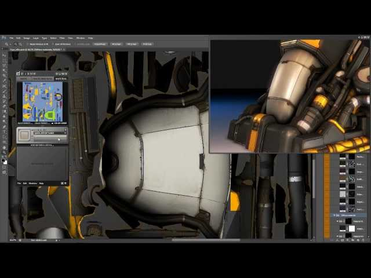Open the floating panel's File menu
The image size is (371, 278).
[x=20, y=183]
